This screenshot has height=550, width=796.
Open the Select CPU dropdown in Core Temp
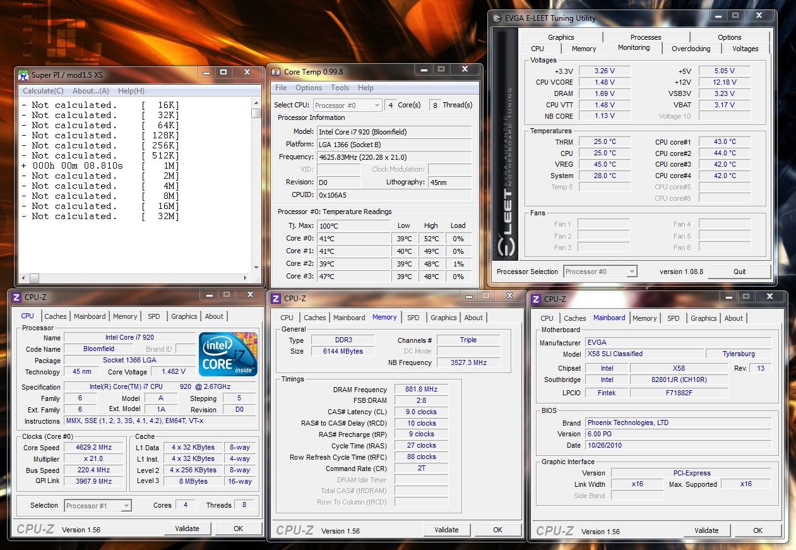point(348,105)
